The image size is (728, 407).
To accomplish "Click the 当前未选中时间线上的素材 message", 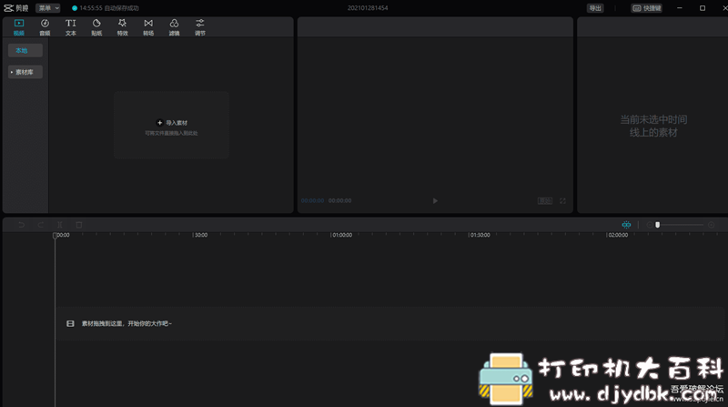I will tap(653, 126).
